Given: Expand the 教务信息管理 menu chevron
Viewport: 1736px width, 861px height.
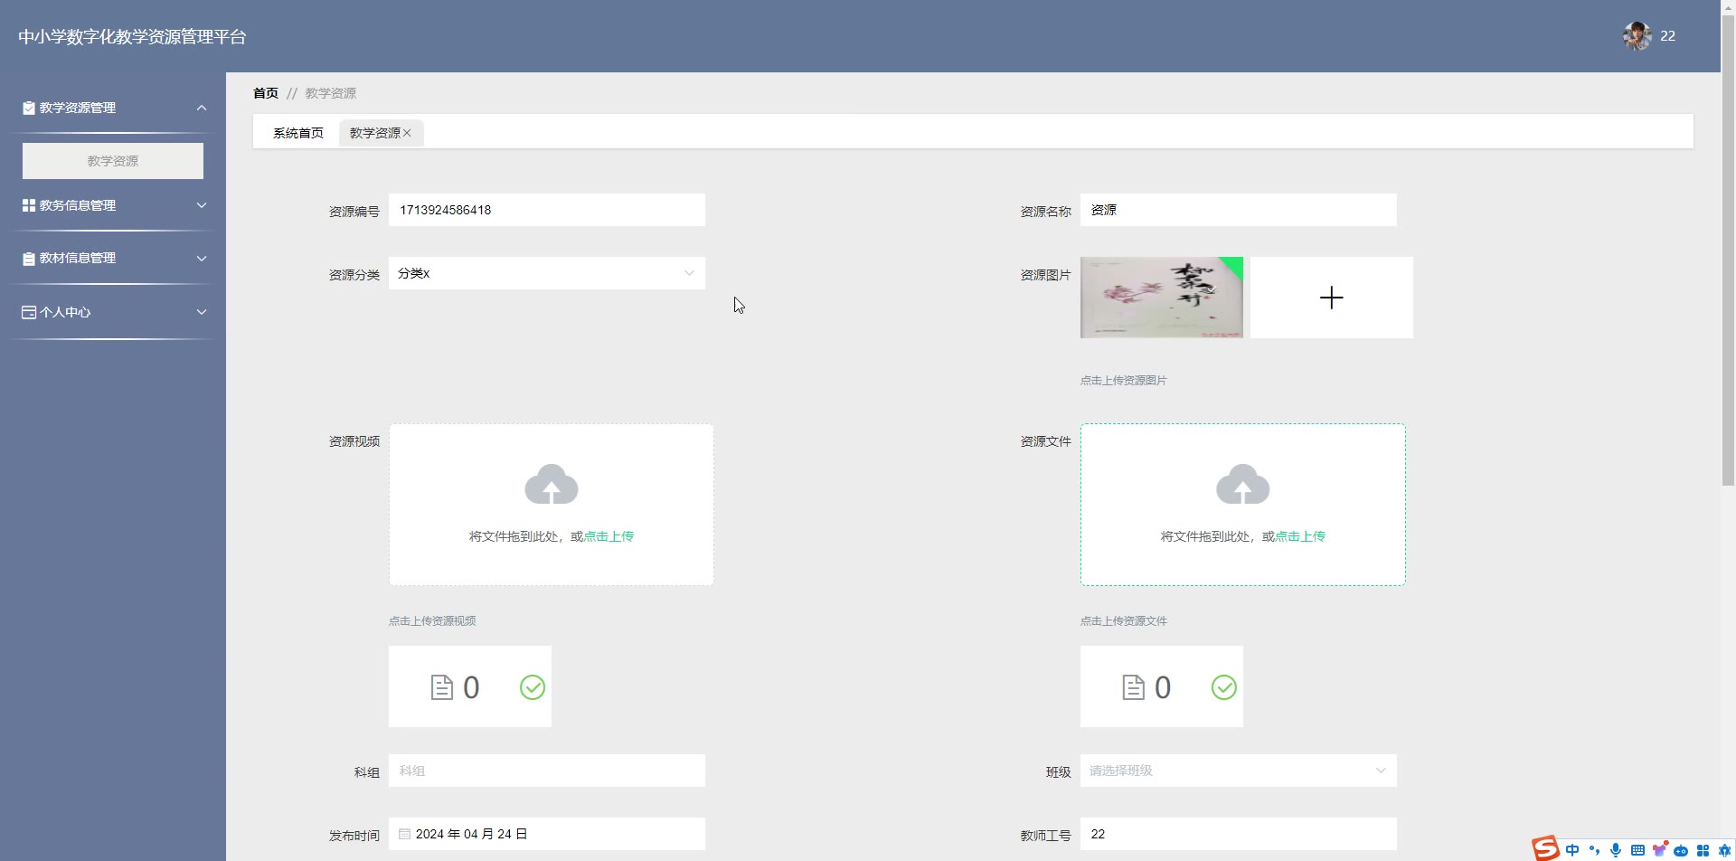Looking at the screenshot, I should click(x=202, y=205).
